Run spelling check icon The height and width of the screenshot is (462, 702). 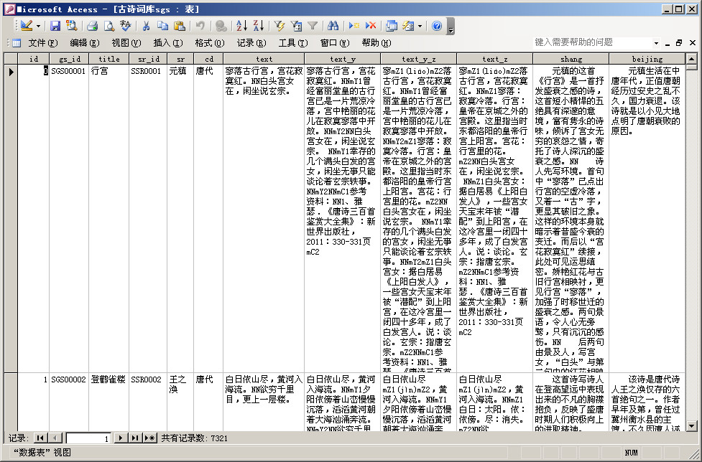pos(125,26)
